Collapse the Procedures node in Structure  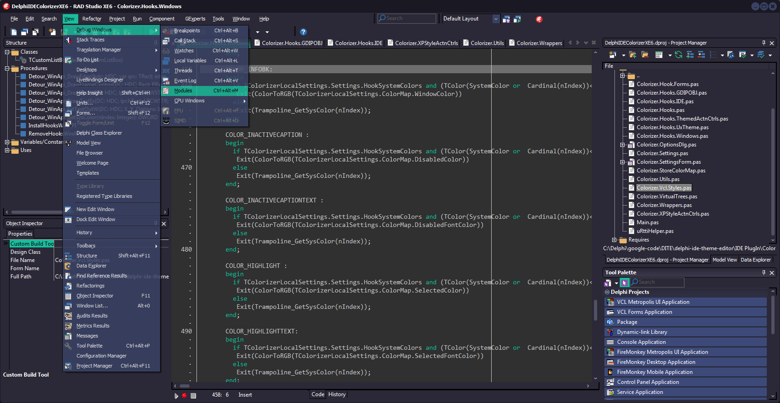7,69
